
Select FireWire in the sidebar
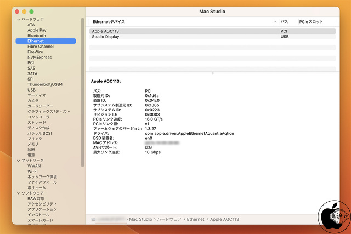pyautogui.click(x=35, y=52)
